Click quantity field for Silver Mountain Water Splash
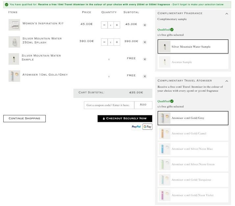The width and height of the screenshot is (235, 206). pyautogui.click(x=111, y=42)
